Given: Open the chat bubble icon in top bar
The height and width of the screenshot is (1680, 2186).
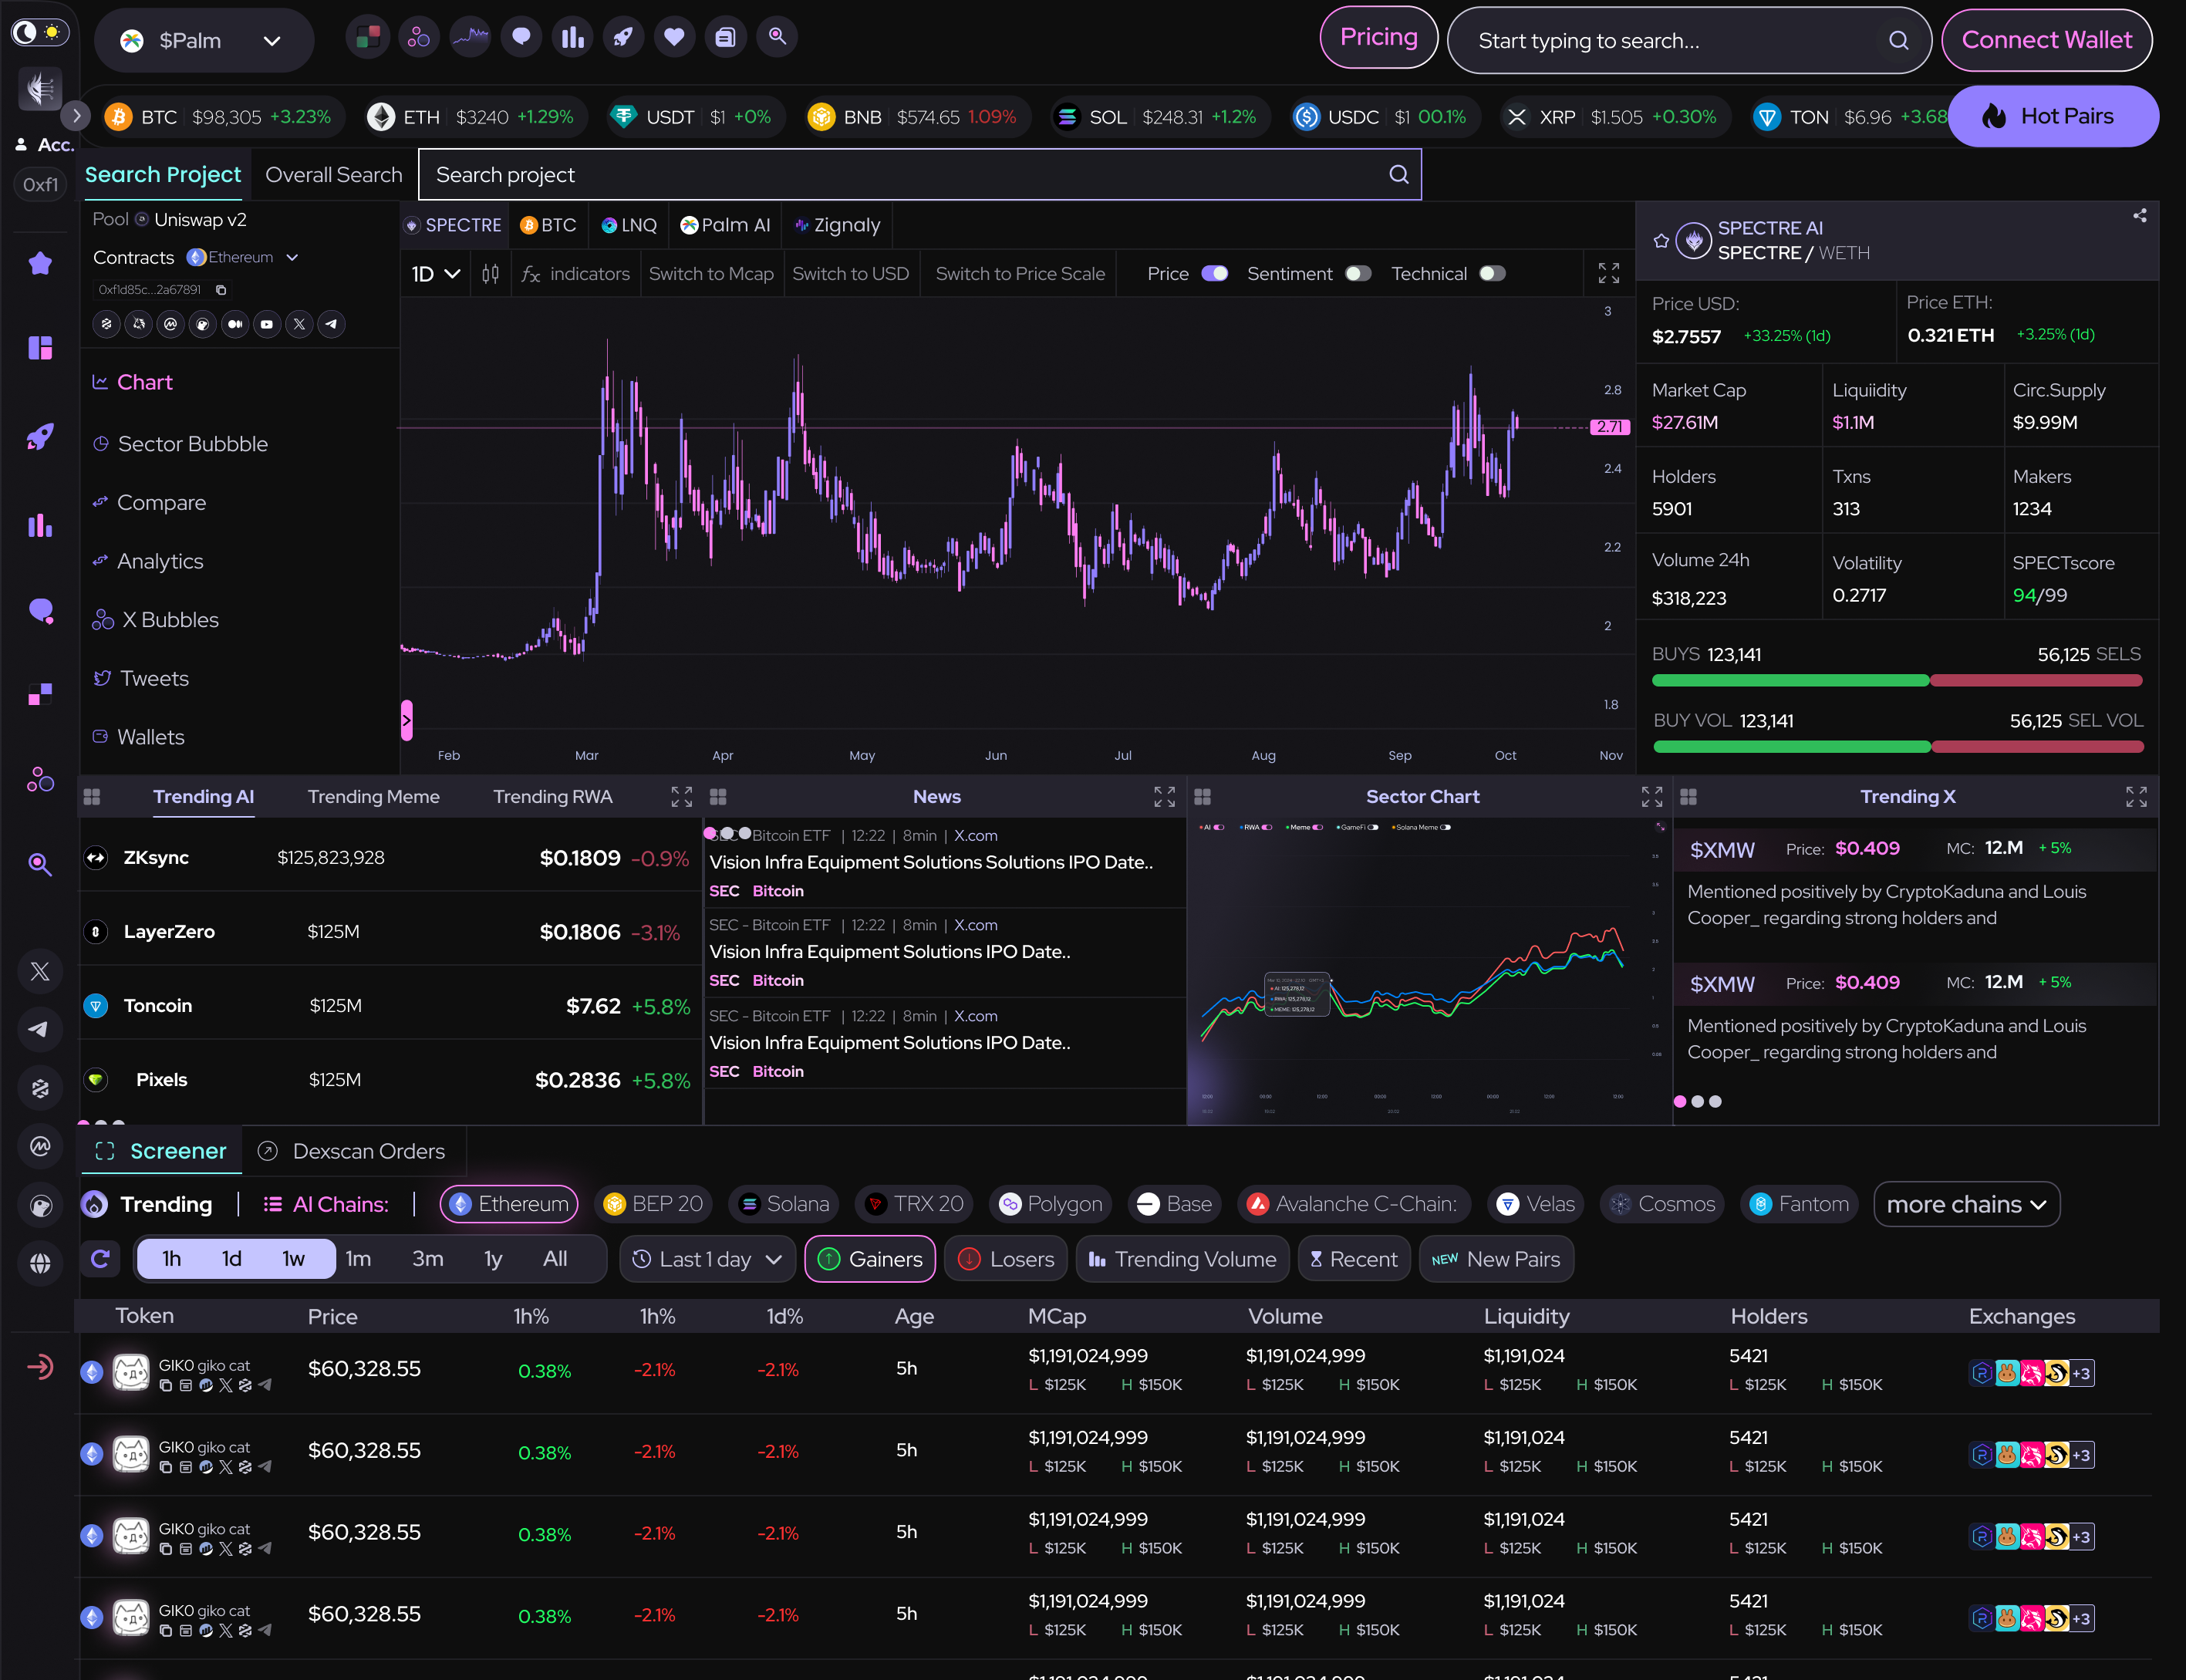Looking at the screenshot, I should 521,38.
